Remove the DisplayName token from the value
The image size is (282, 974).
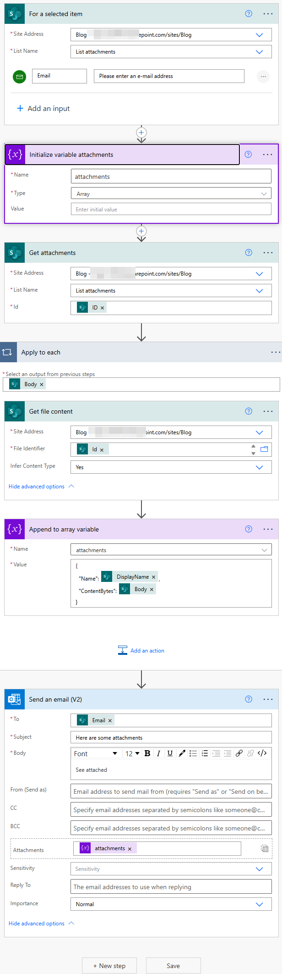coord(153,577)
